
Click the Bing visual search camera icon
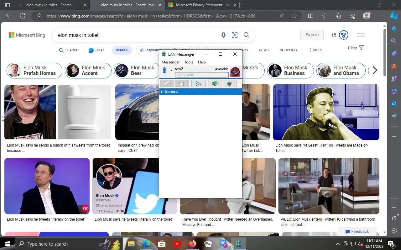click(235, 35)
